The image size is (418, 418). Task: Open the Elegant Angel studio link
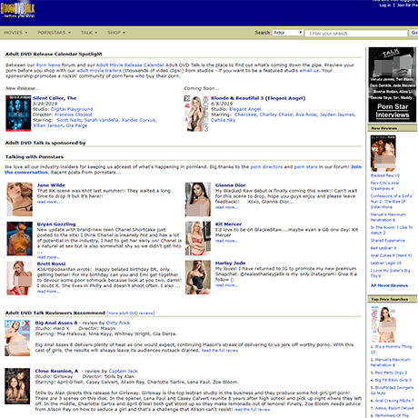[244, 109]
